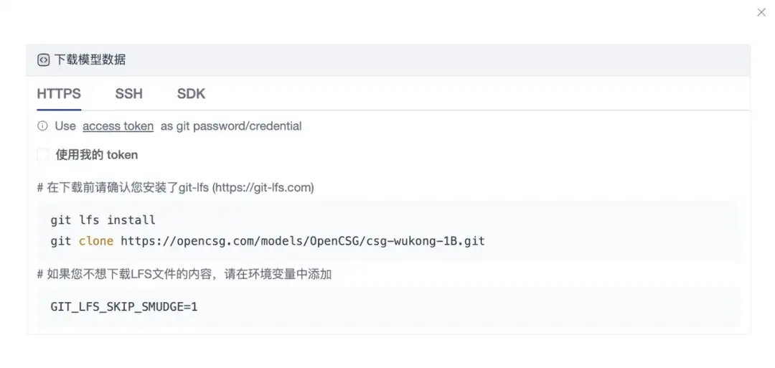The image size is (775, 368).
Task: Enable the 使用我的 token checkbox
Action: [x=43, y=155]
